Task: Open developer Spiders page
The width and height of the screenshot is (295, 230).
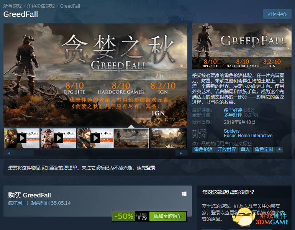Action: pos(231,131)
